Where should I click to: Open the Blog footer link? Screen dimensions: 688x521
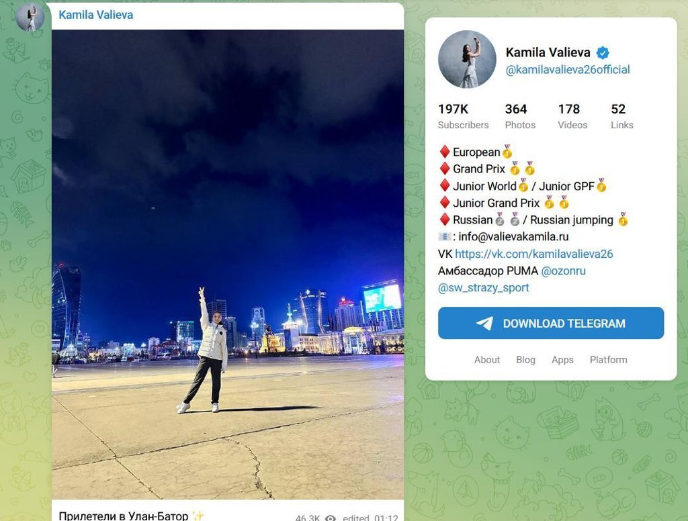(525, 360)
